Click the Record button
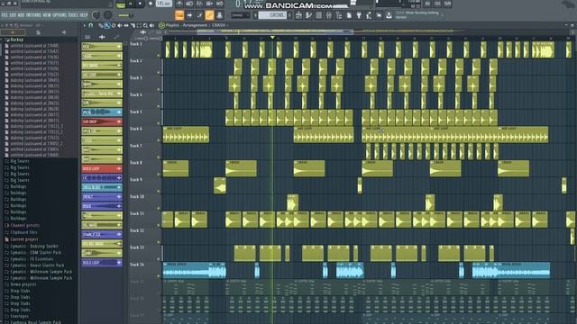 (151, 4)
